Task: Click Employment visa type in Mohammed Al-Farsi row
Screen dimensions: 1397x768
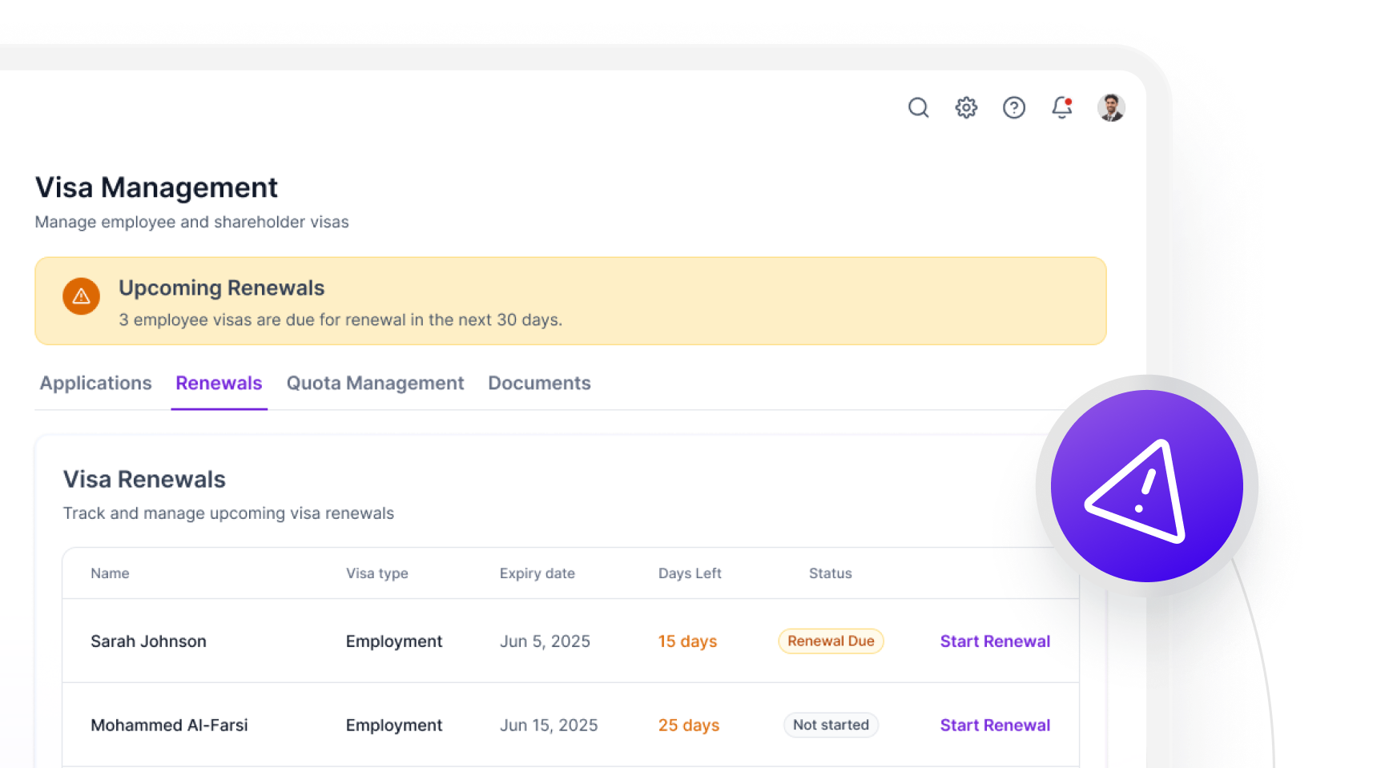Action: pyautogui.click(x=394, y=726)
